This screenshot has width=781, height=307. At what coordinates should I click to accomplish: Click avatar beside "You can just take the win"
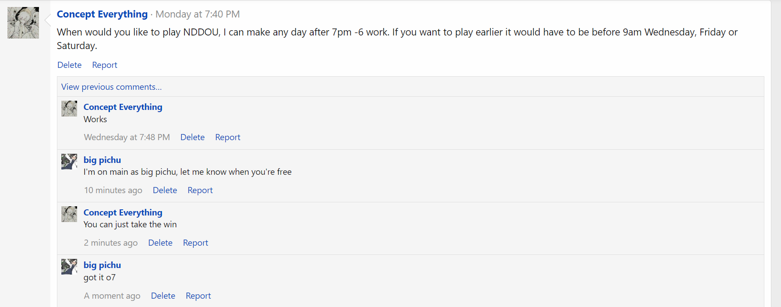coord(69,214)
